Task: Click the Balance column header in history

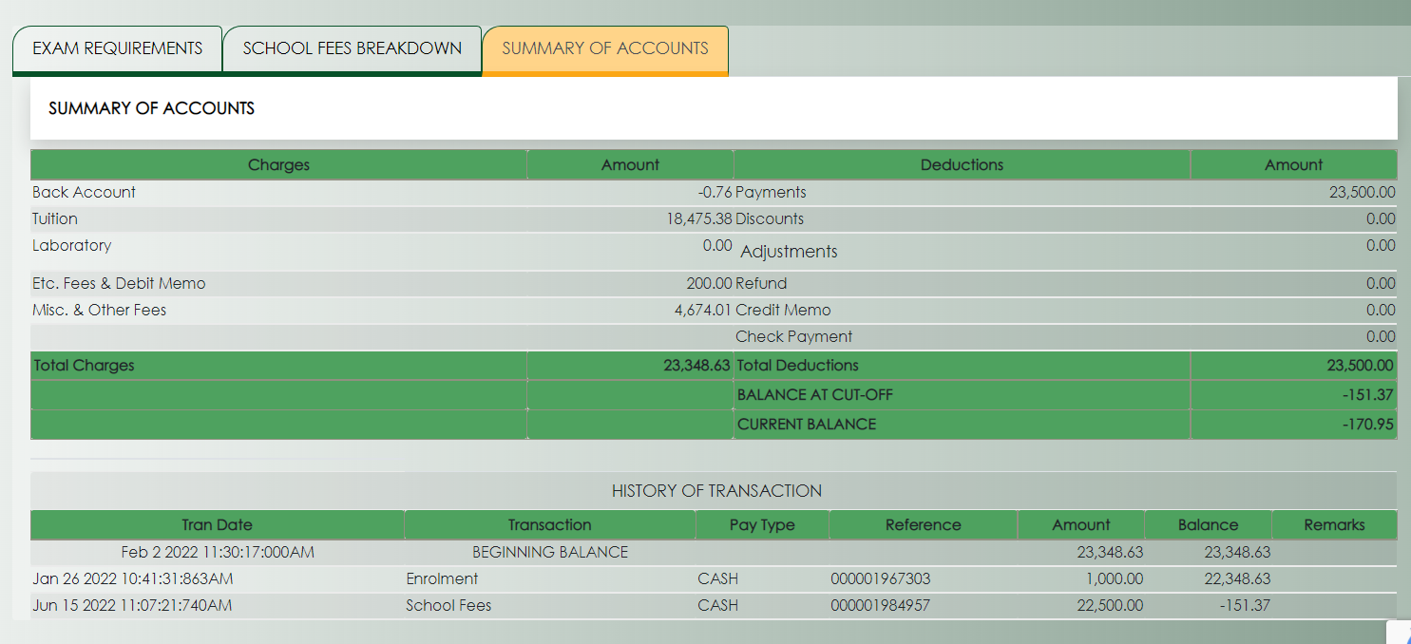Action: tap(1208, 524)
